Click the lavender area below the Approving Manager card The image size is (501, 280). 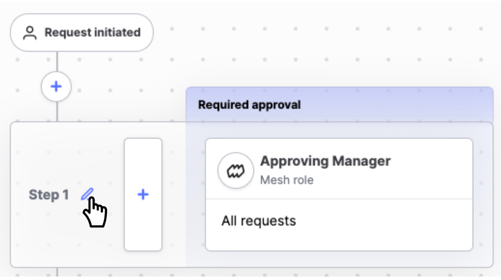(x=339, y=259)
